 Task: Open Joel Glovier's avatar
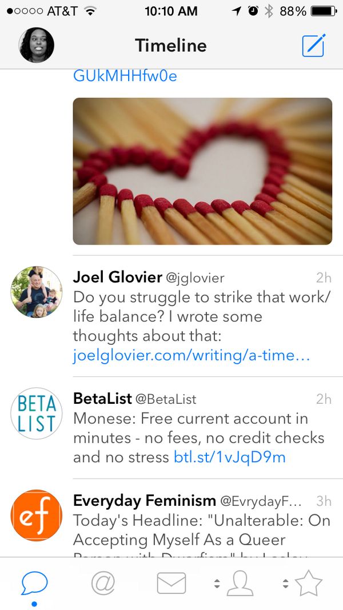click(x=37, y=292)
